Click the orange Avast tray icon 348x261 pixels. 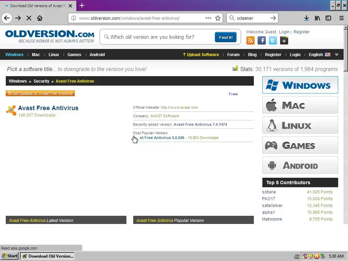(316, 256)
